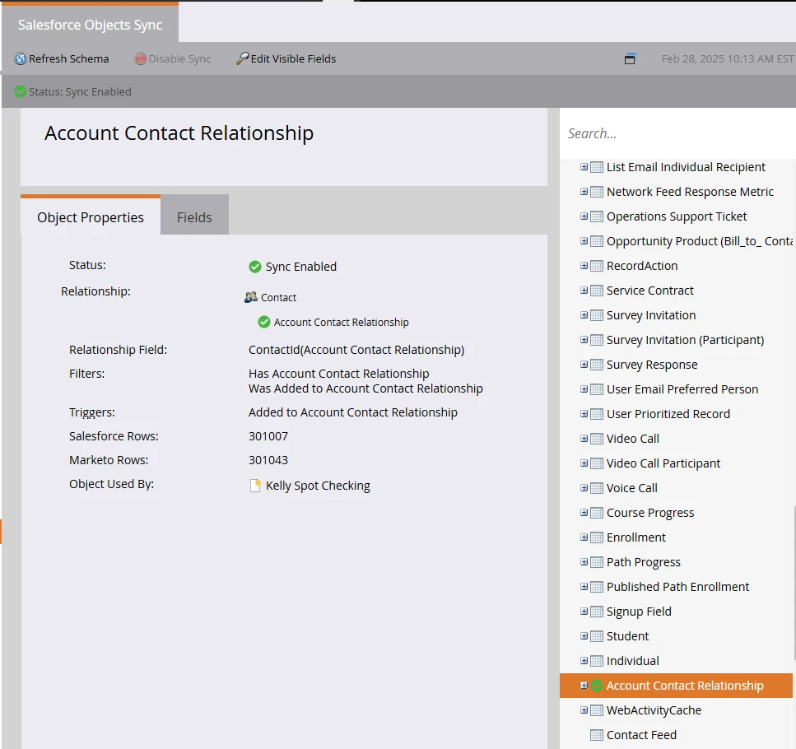Expand the Video Call Participant node
The height and width of the screenshot is (749, 796).
point(584,463)
